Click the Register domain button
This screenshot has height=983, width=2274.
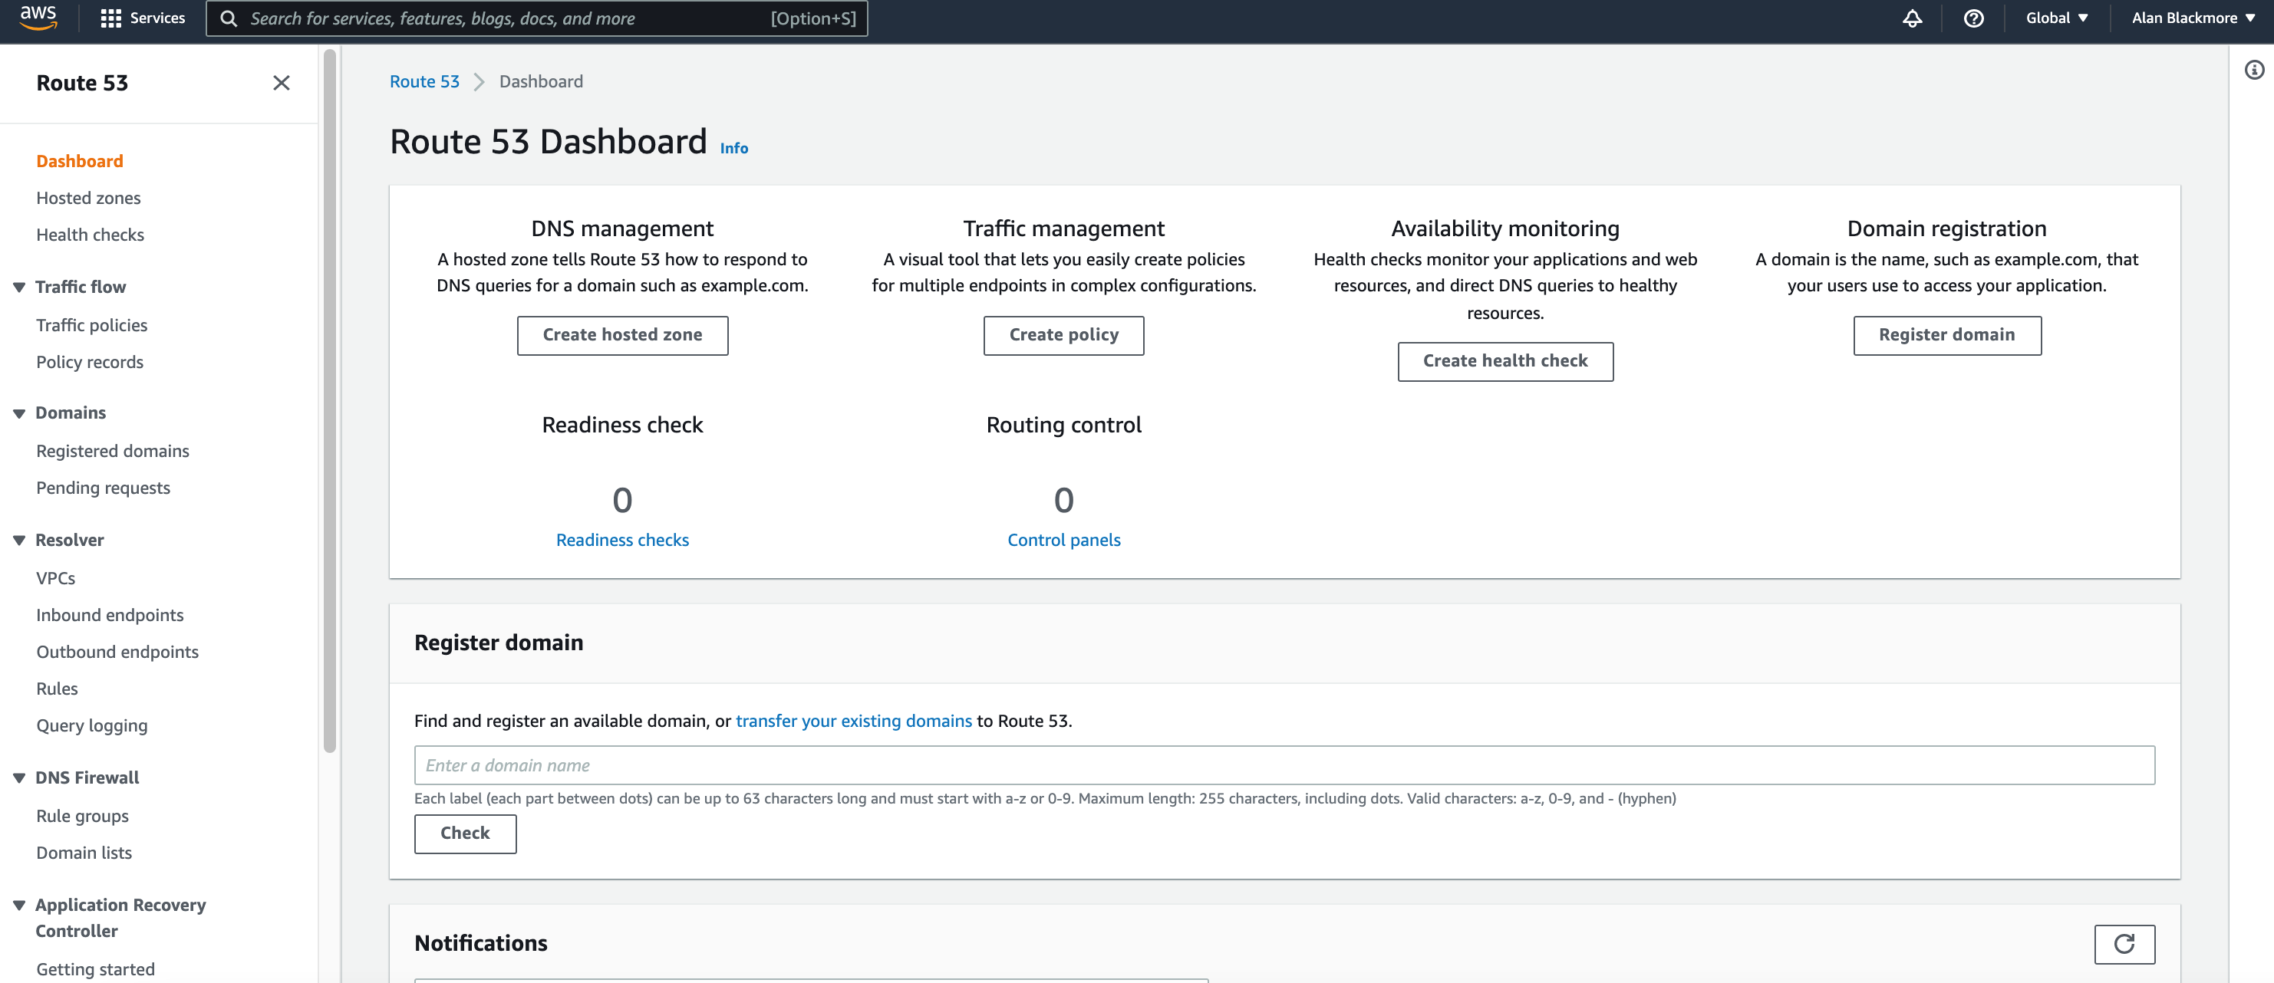point(1946,334)
